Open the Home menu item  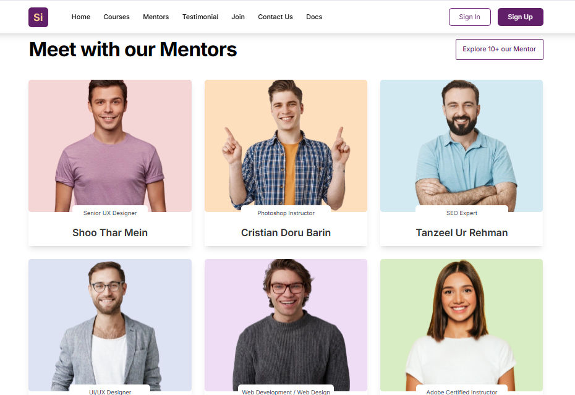[80, 17]
